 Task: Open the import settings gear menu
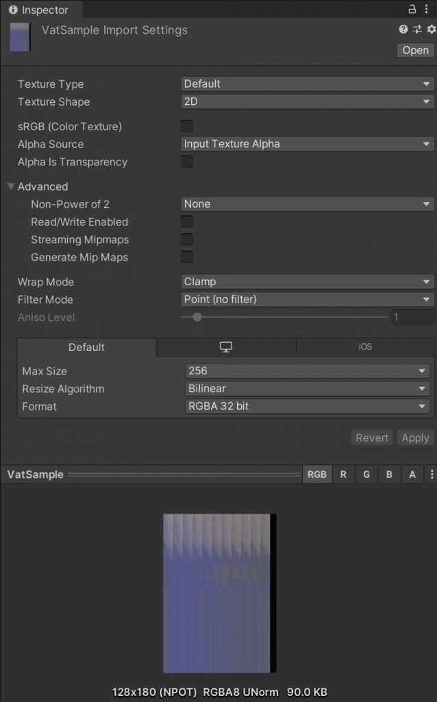pyautogui.click(x=431, y=29)
